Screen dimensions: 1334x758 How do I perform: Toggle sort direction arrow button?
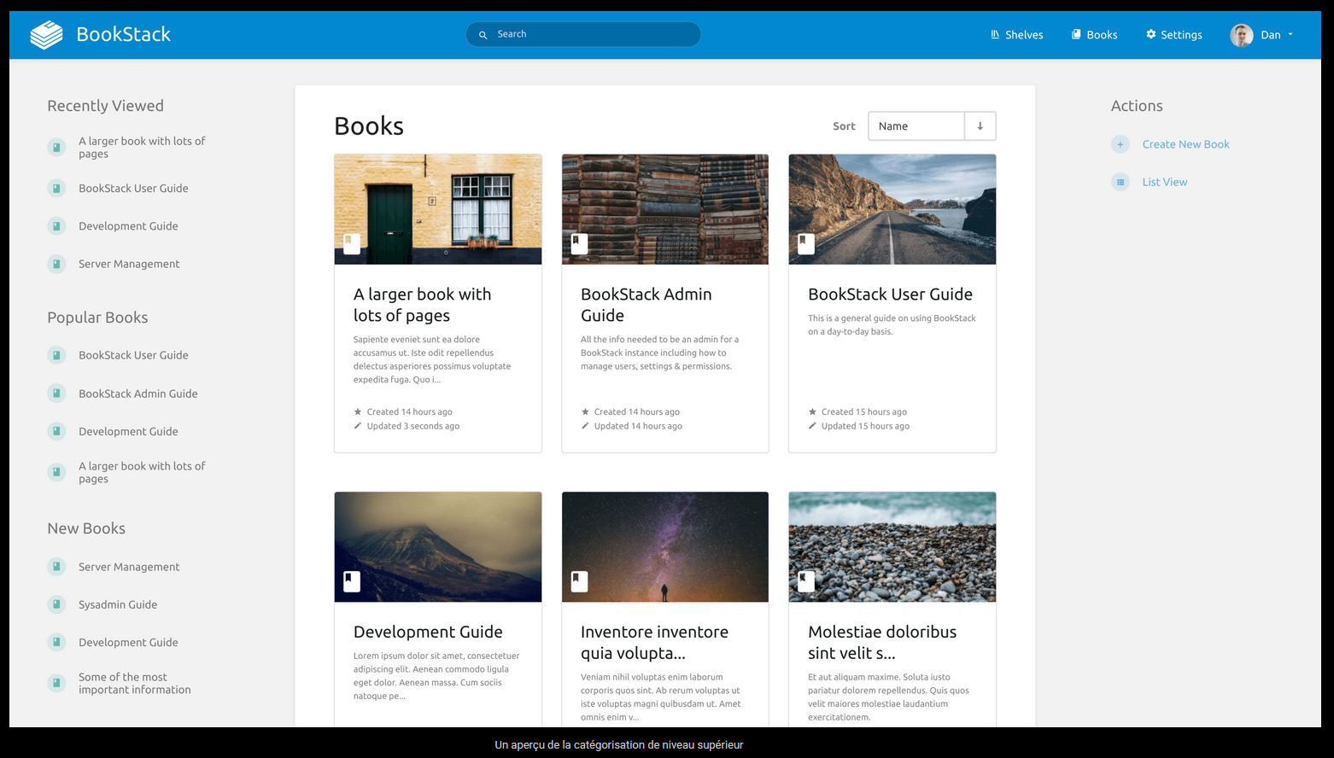click(980, 126)
